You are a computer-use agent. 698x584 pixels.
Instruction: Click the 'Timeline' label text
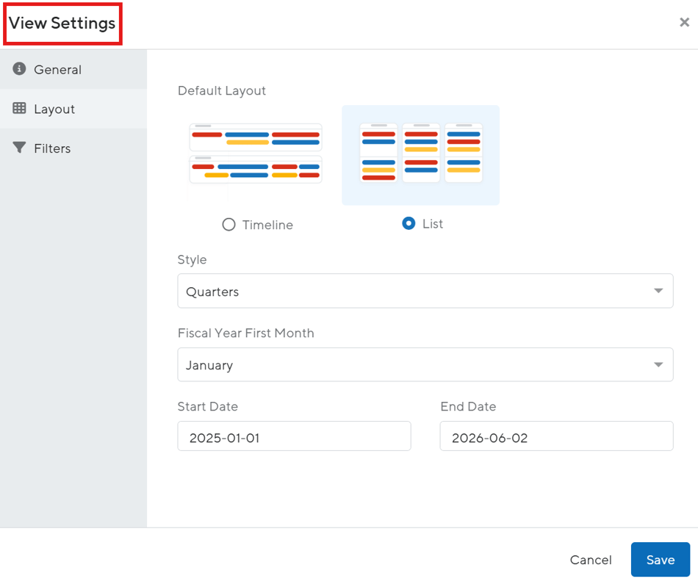[x=267, y=225]
